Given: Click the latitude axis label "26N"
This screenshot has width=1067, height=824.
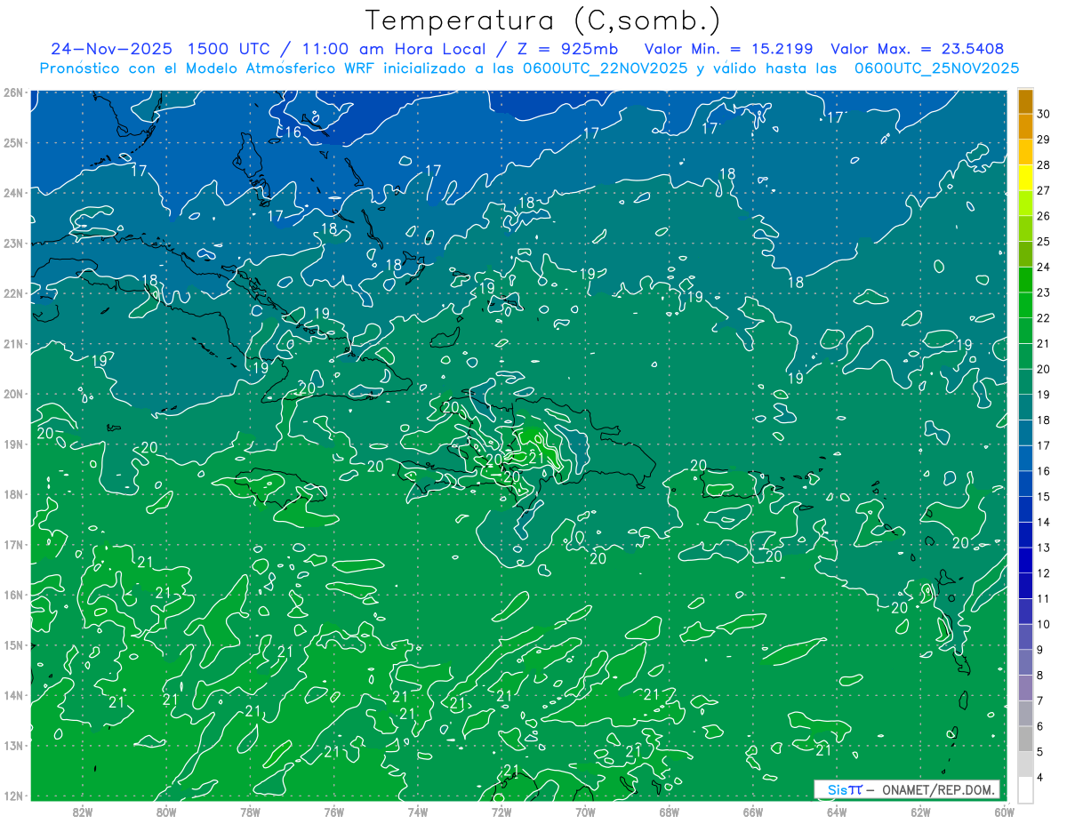Looking at the screenshot, I should (12, 92).
